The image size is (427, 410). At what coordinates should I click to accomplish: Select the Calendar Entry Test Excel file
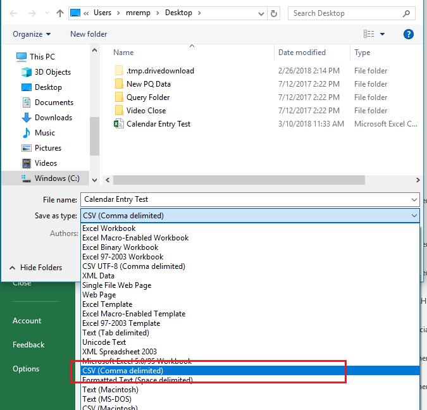tap(158, 124)
